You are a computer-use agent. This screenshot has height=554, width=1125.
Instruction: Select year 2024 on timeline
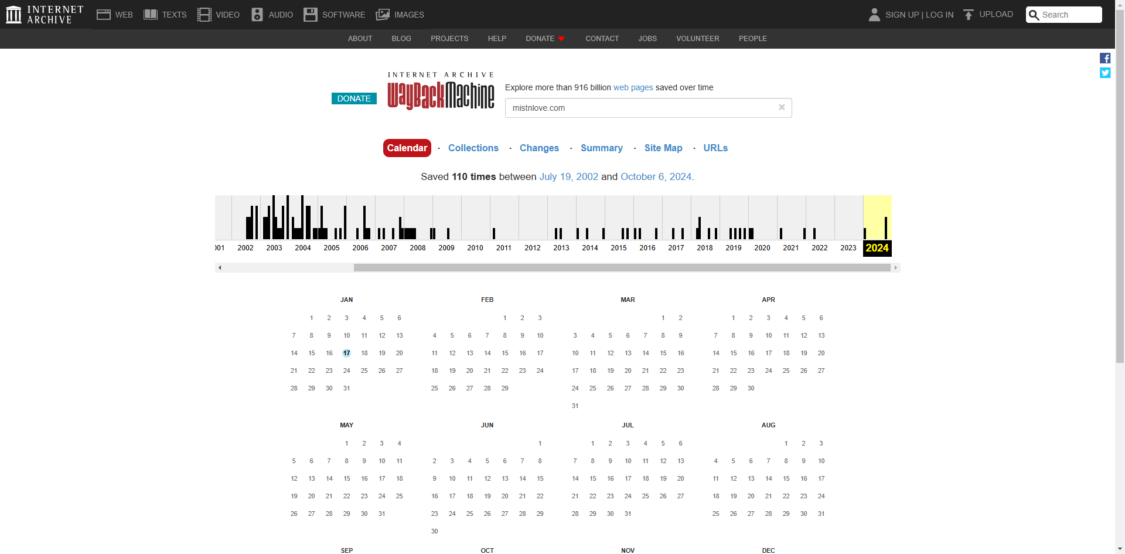877,248
